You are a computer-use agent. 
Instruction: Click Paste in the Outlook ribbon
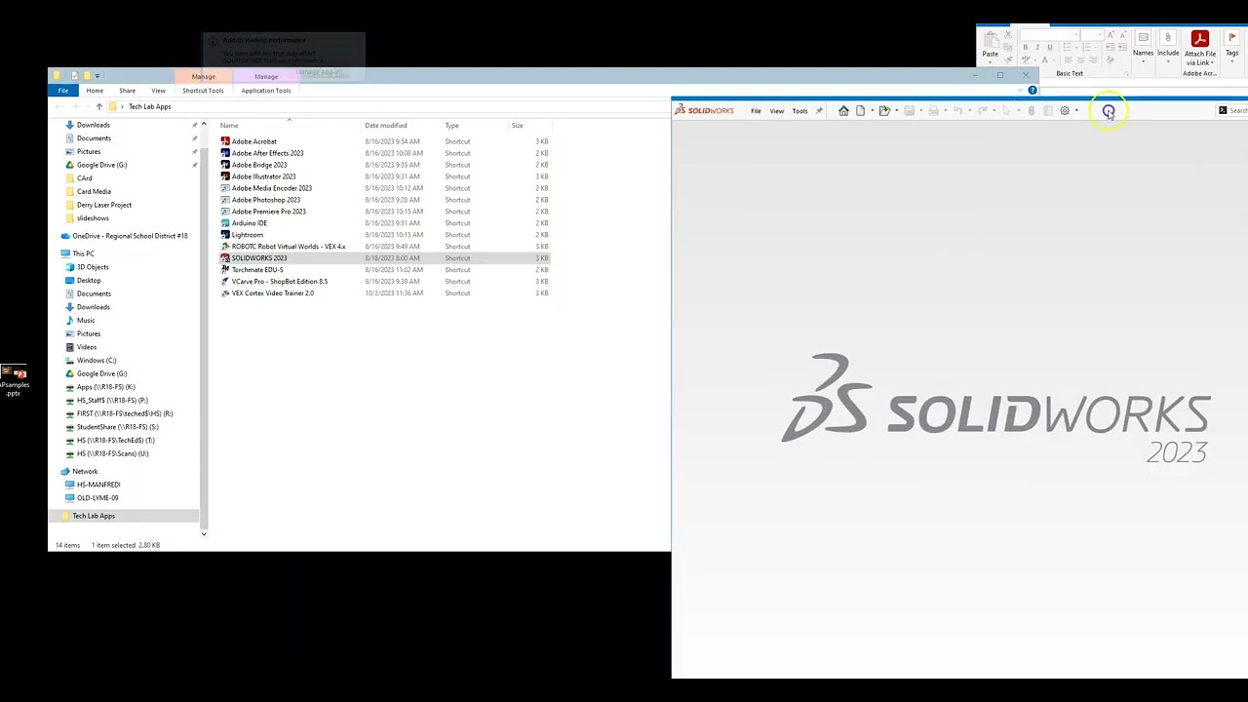click(991, 45)
